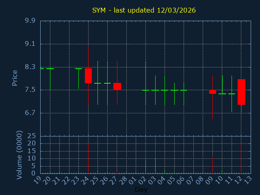Viewport: 260px width, 195px height.
Task: Click the green candlestick on day 02
Action: tap(145, 90)
